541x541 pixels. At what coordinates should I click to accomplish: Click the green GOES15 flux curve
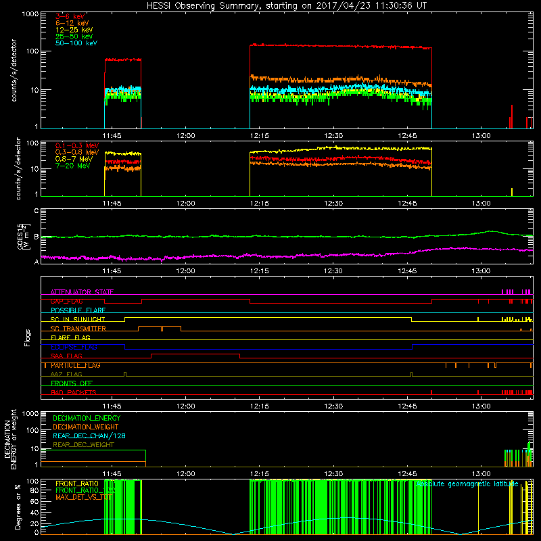(x=287, y=236)
